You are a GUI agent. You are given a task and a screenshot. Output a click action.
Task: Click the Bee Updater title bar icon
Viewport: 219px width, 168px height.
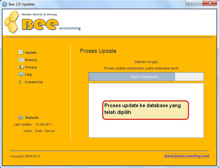tap(5, 4)
